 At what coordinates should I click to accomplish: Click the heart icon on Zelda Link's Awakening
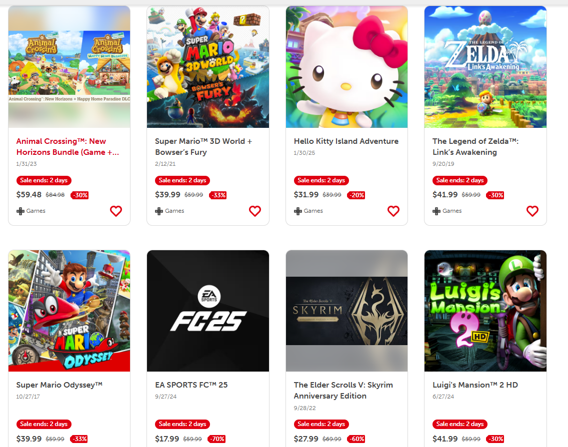click(x=532, y=211)
